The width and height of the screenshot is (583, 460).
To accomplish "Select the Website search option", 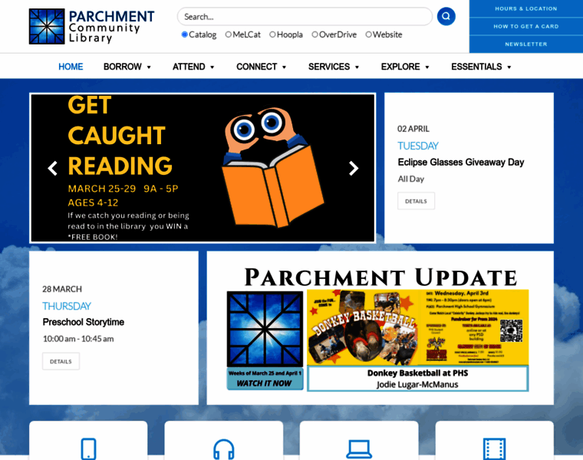I will click(368, 34).
